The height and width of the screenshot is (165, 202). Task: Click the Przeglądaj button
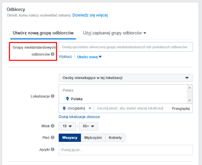(181, 109)
